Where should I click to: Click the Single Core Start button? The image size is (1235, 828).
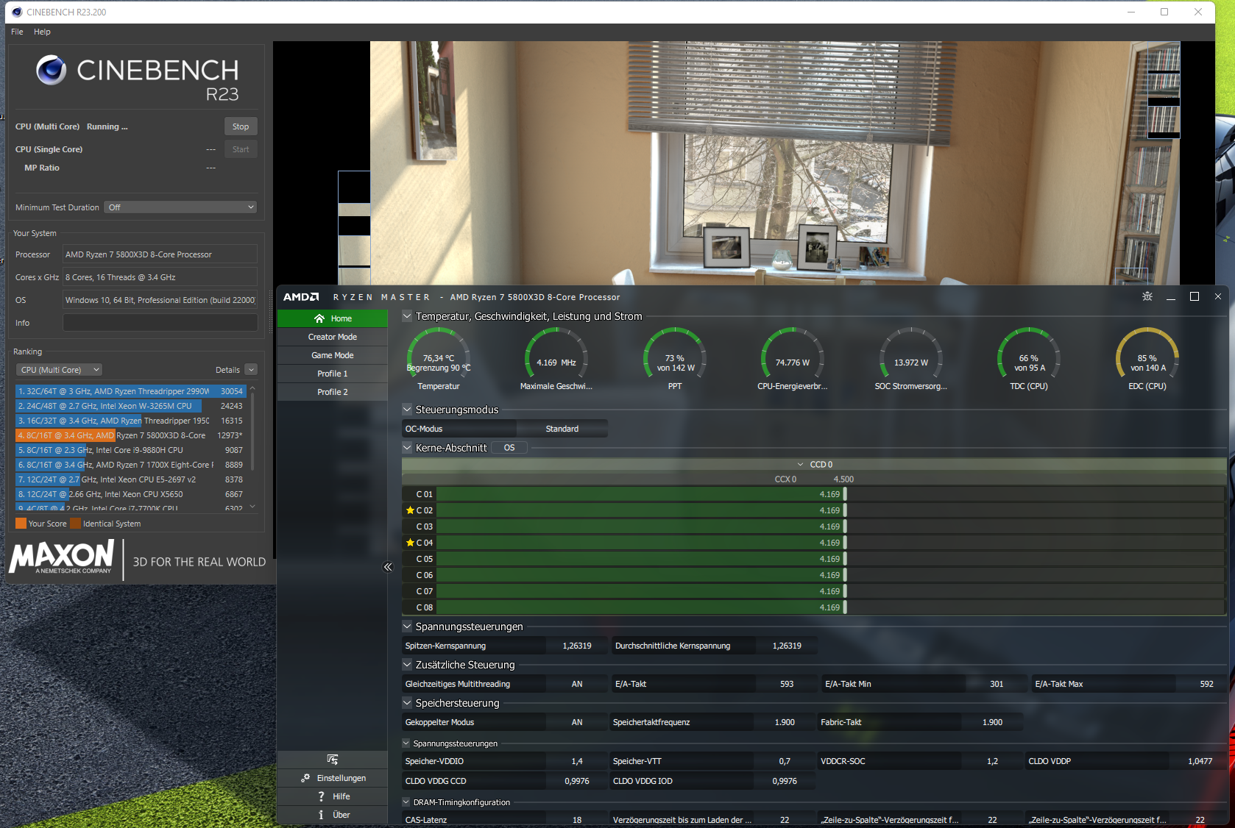pos(241,149)
